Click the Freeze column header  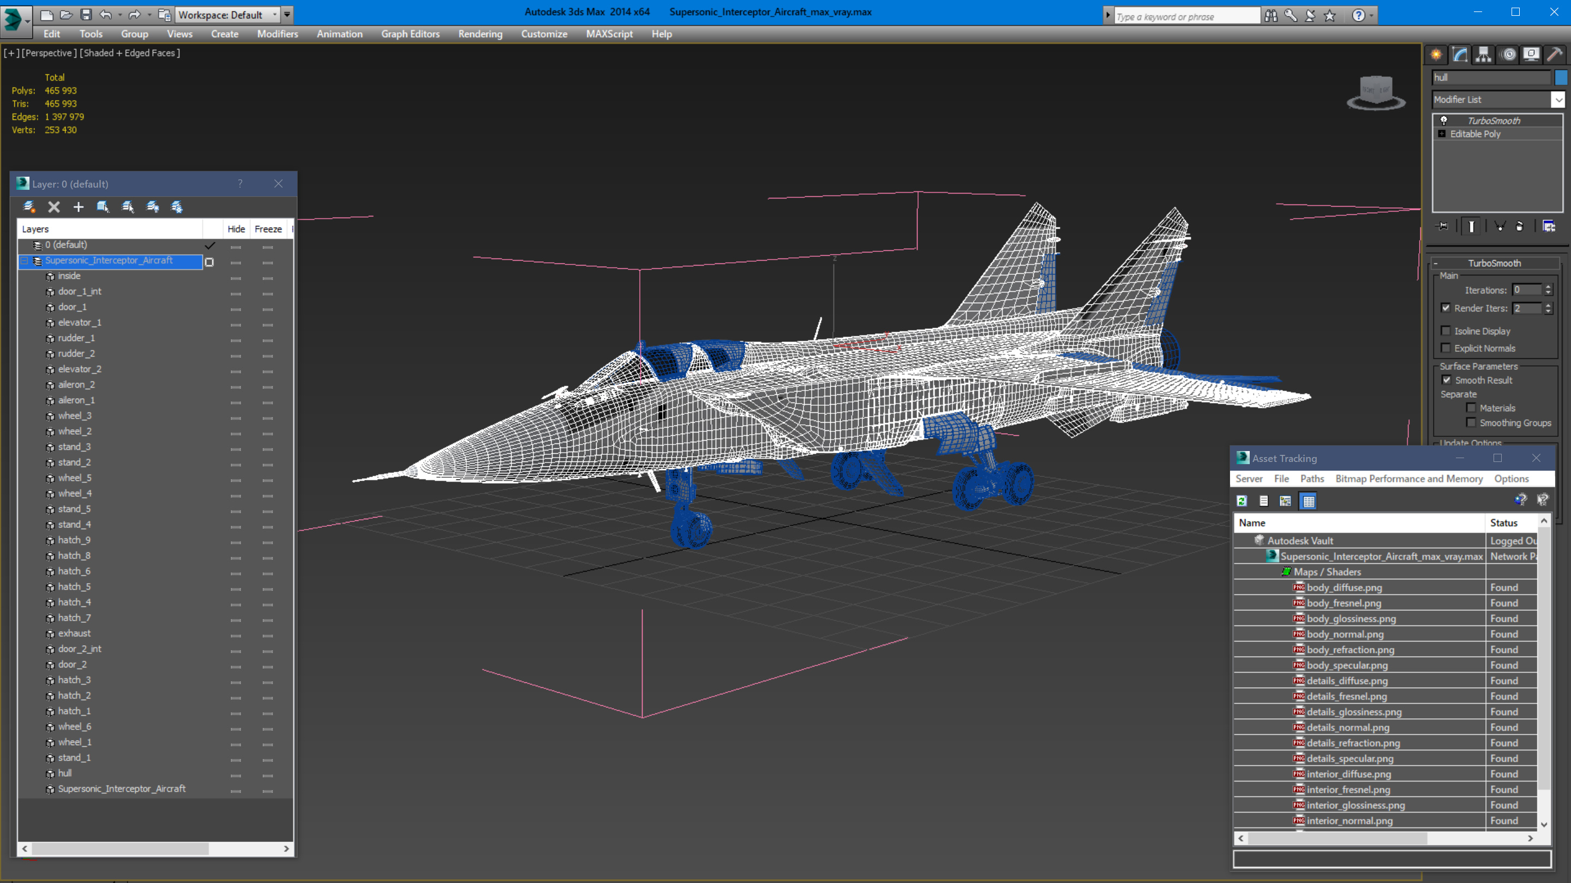click(x=268, y=229)
